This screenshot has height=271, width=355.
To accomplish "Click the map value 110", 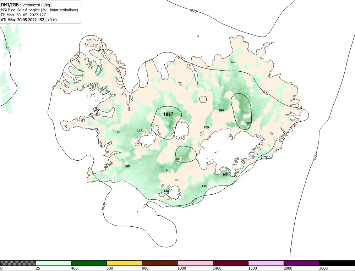I will 233,62.
